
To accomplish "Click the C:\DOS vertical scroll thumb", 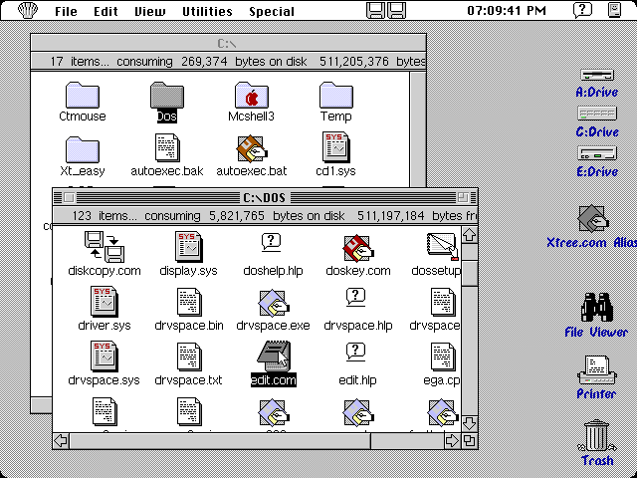I will coord(470,274).
